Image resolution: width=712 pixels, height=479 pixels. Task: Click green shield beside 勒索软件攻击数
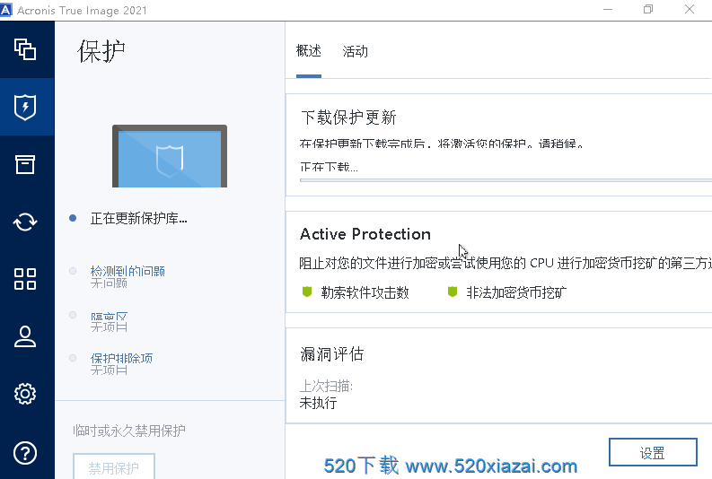[307, 292]
